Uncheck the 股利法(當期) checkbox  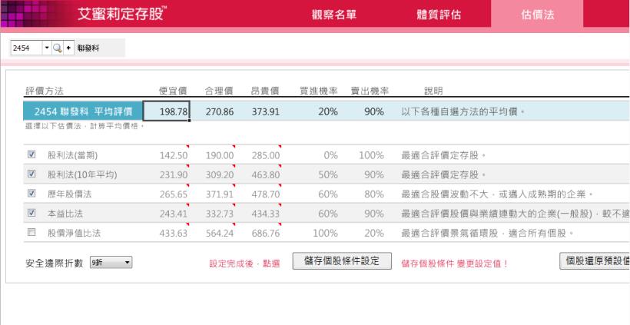pyautogui.click(x=31, y=154)
